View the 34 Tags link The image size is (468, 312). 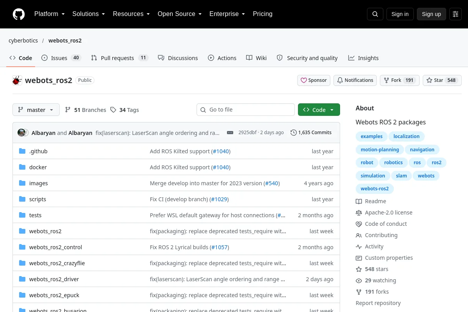click(124, 110)
